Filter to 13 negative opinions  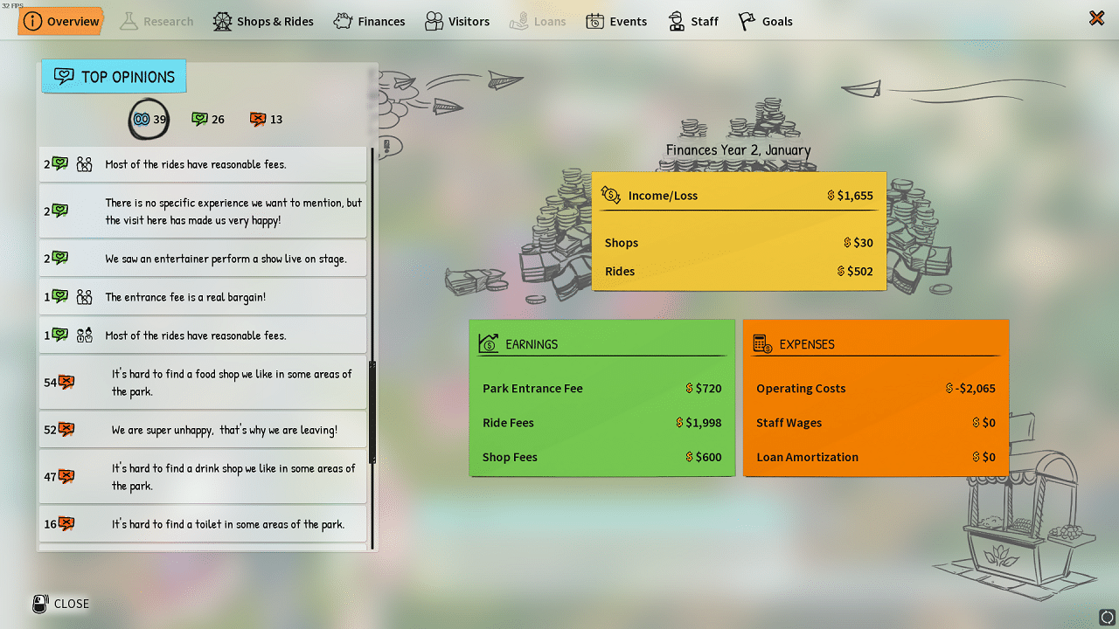coord(266,120)
